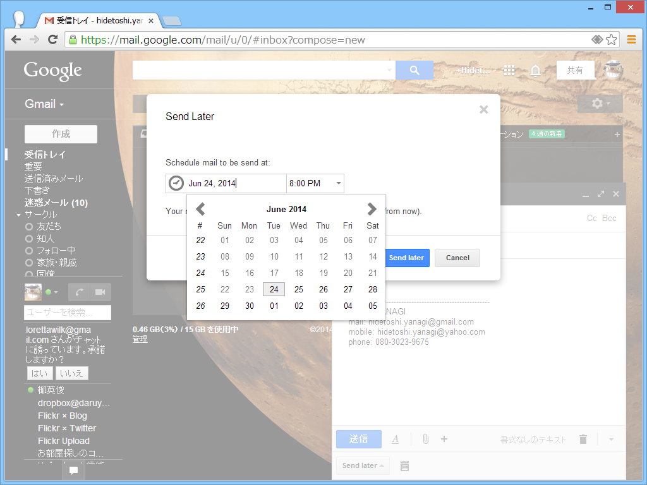The width and height of the screenshot is (647, 485).
Task: Pick June 30 in the calendar
Action: pos(249,306)
